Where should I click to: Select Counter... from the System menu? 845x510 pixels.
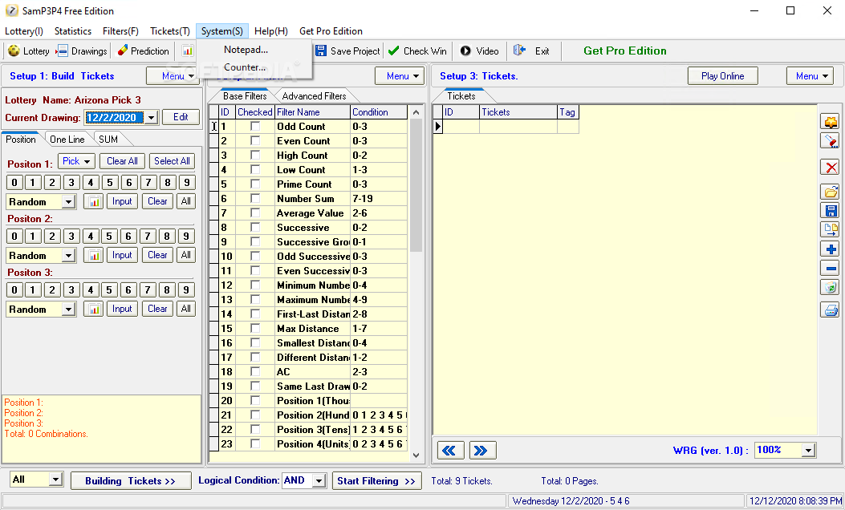[x=245, y=67]
